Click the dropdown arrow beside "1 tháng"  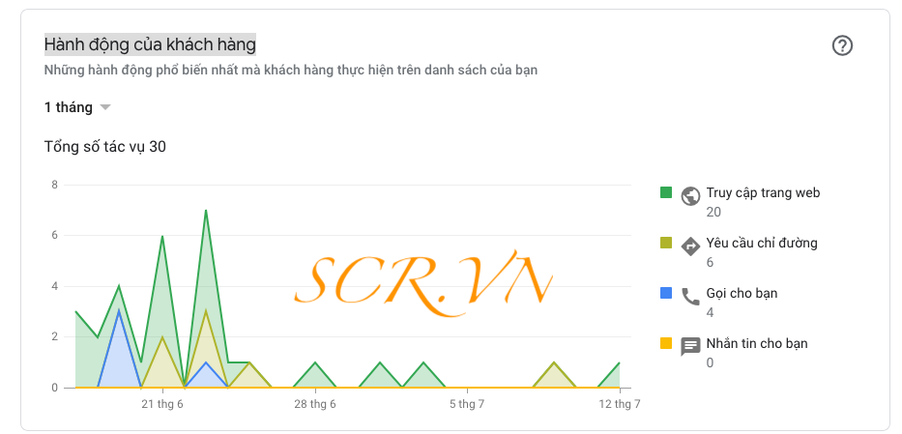[105, 107]
